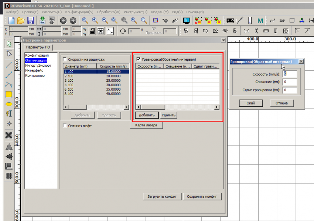Click the 'Сохранить конфиг' button

202,196
